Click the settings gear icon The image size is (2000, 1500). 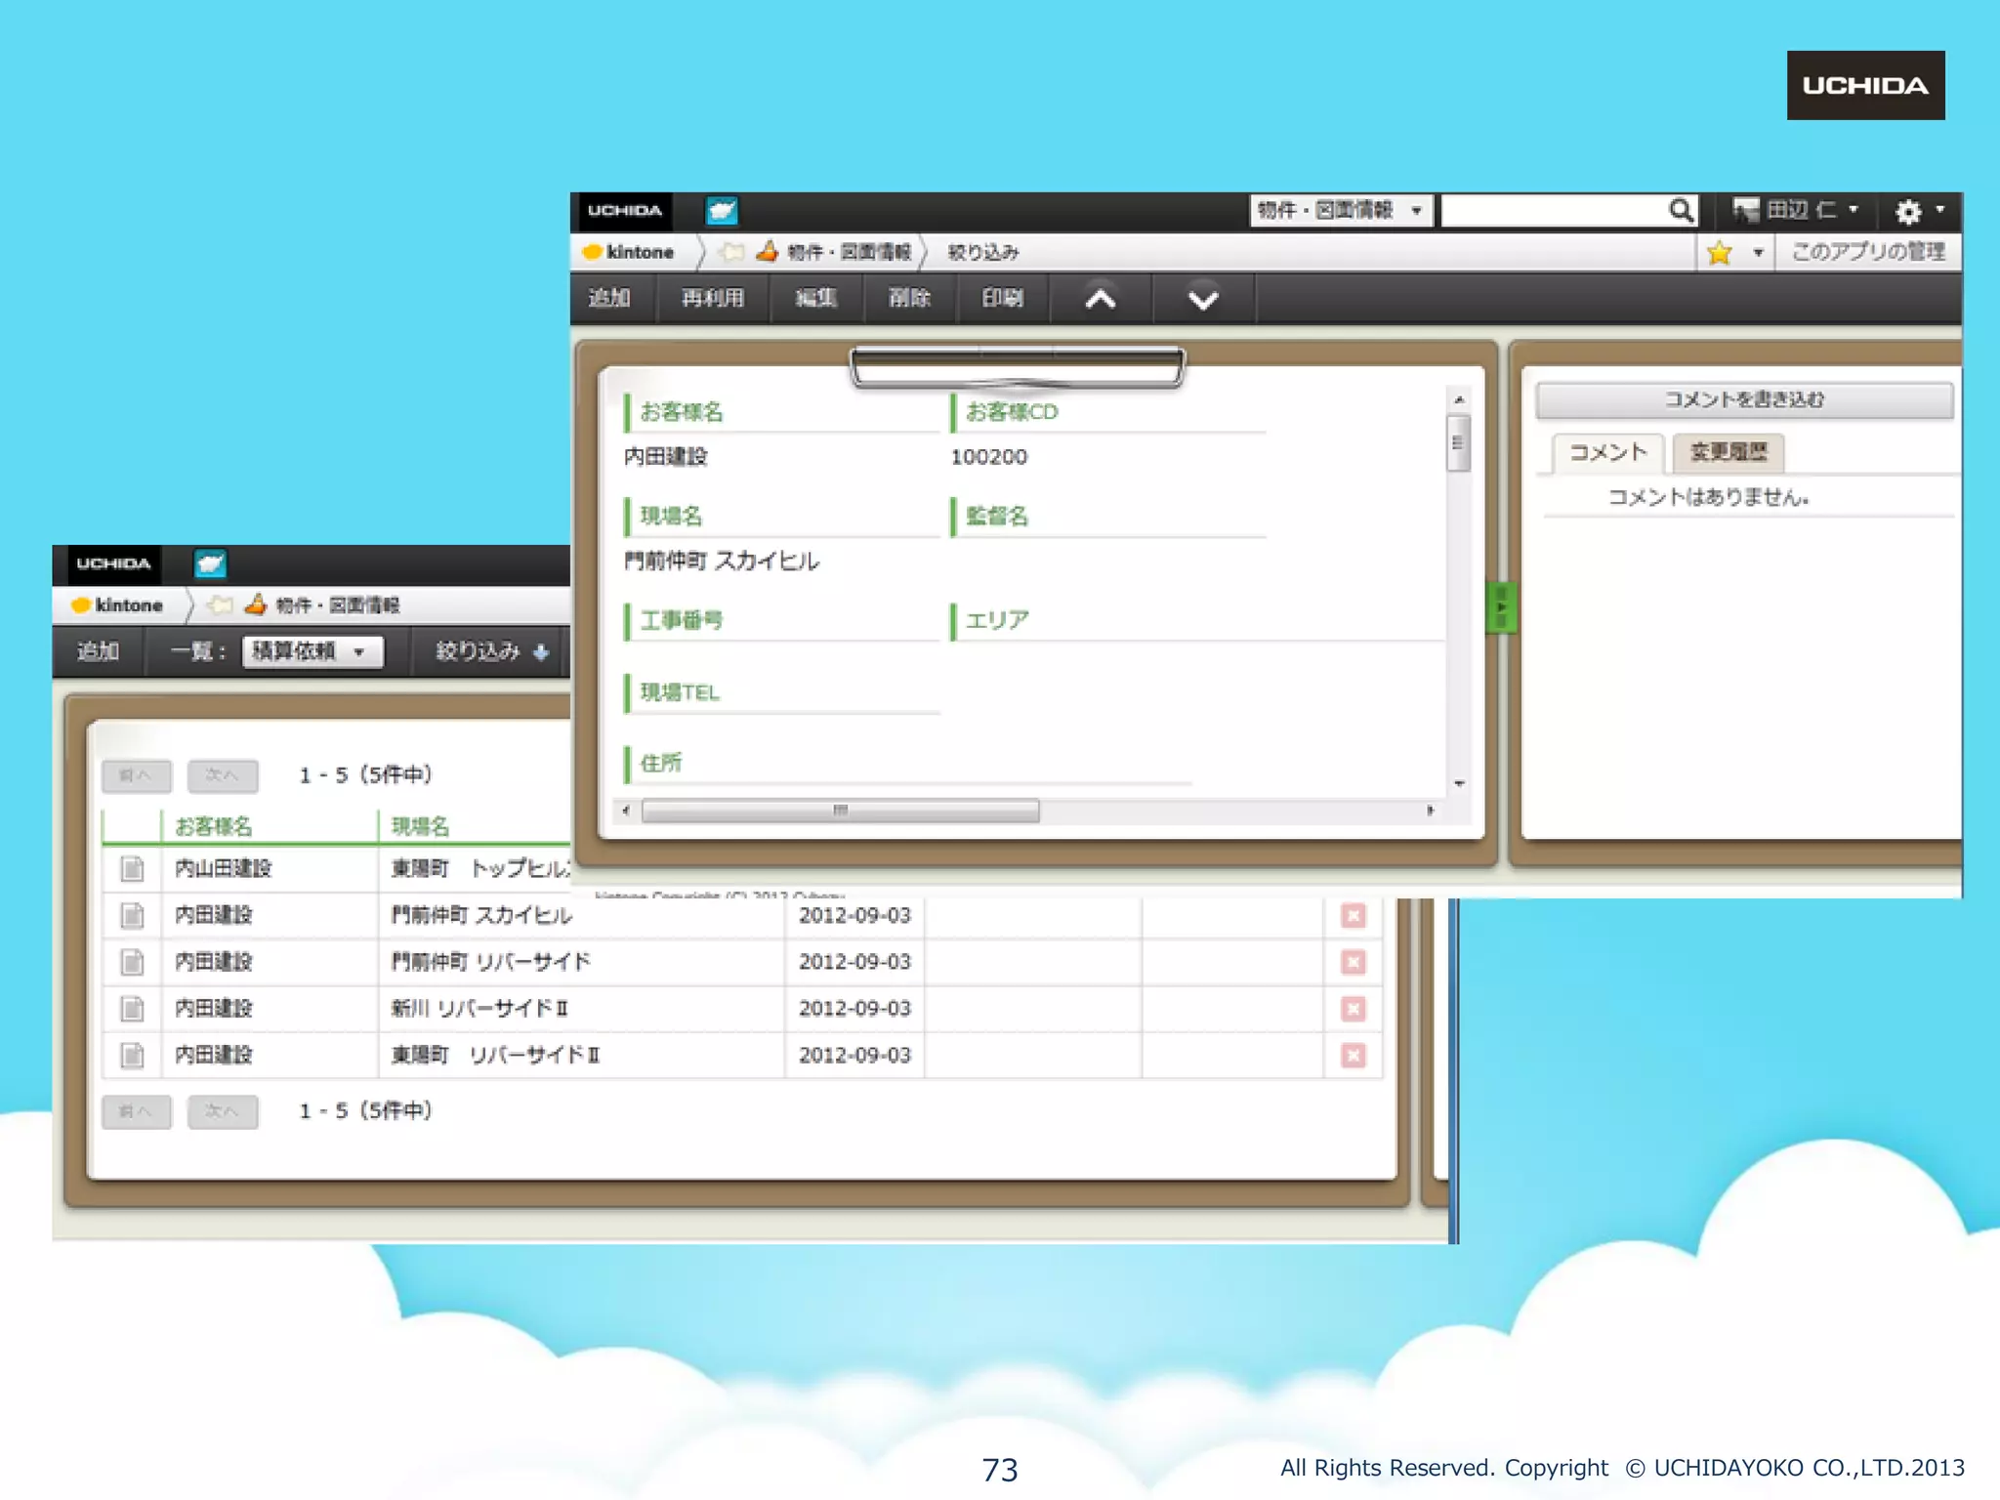[x=1907, y=211]
